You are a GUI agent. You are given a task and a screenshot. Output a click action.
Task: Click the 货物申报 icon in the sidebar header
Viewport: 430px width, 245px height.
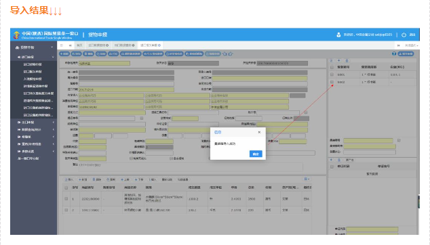17,47
